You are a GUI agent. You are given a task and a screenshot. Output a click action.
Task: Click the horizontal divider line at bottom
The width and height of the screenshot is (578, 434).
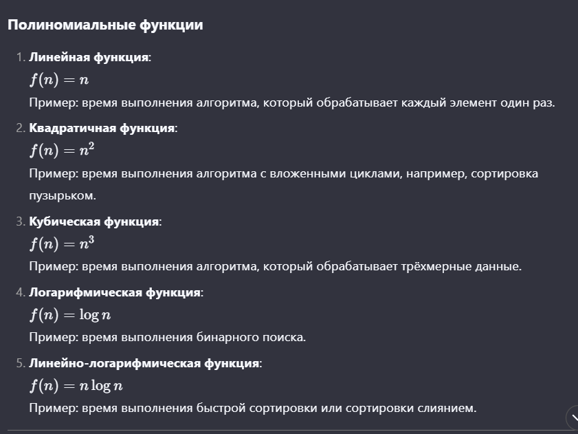coord(289,430)
